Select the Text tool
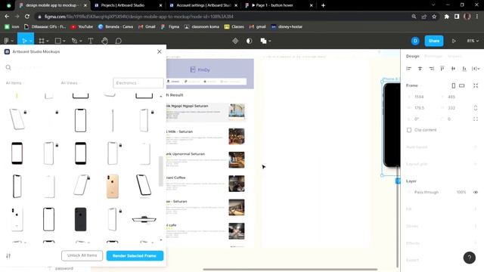The width and height of the screenshot is (484, 272). pos(91,41)
